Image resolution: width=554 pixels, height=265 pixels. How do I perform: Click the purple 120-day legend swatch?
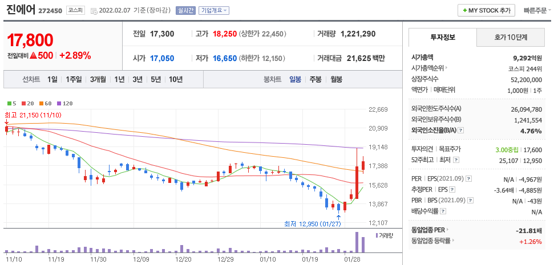coord(59,103)
